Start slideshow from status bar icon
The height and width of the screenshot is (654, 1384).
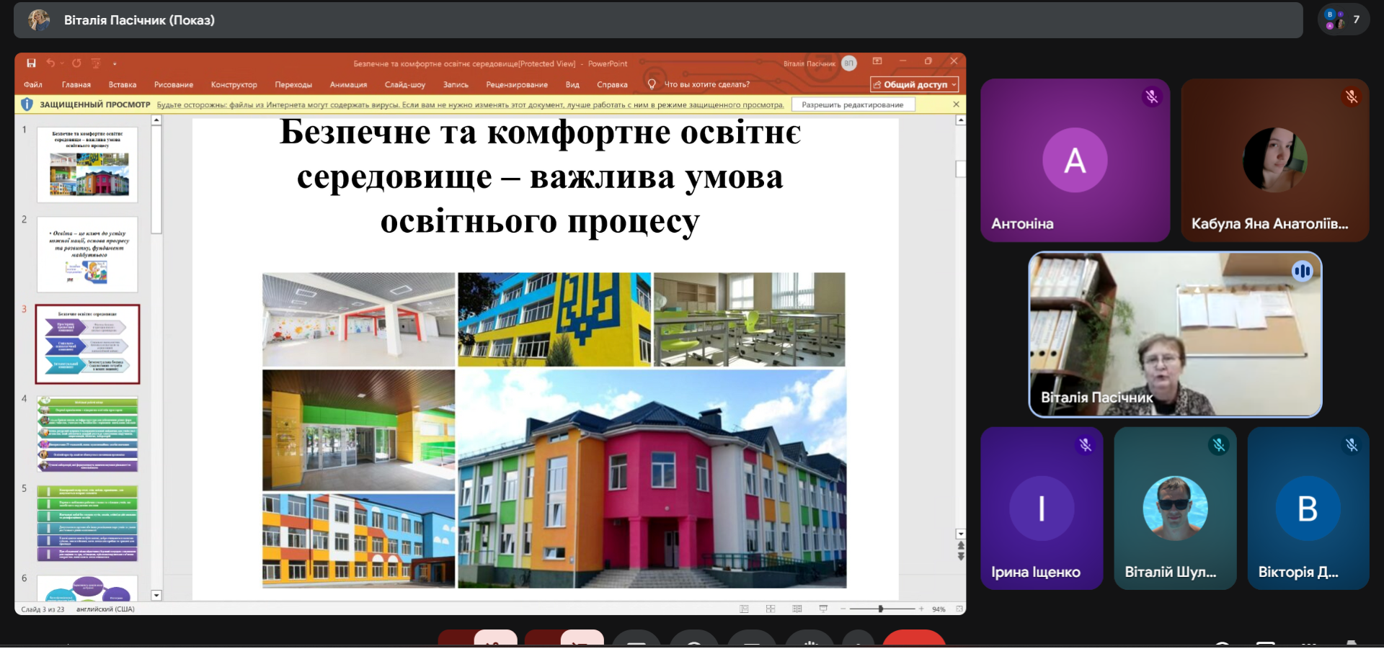tap(823, 609)
